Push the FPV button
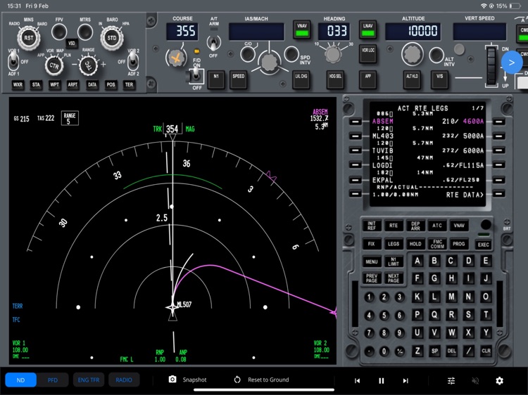The width and height of the screenshot is (528, 395). (59, 32)
